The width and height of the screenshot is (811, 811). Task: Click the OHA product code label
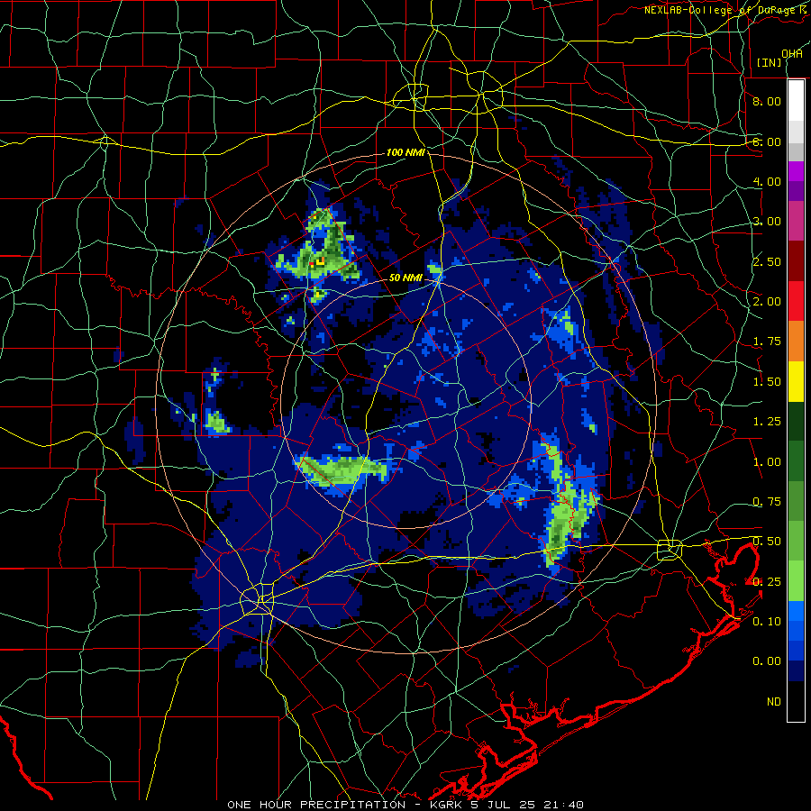click(792, 54)
